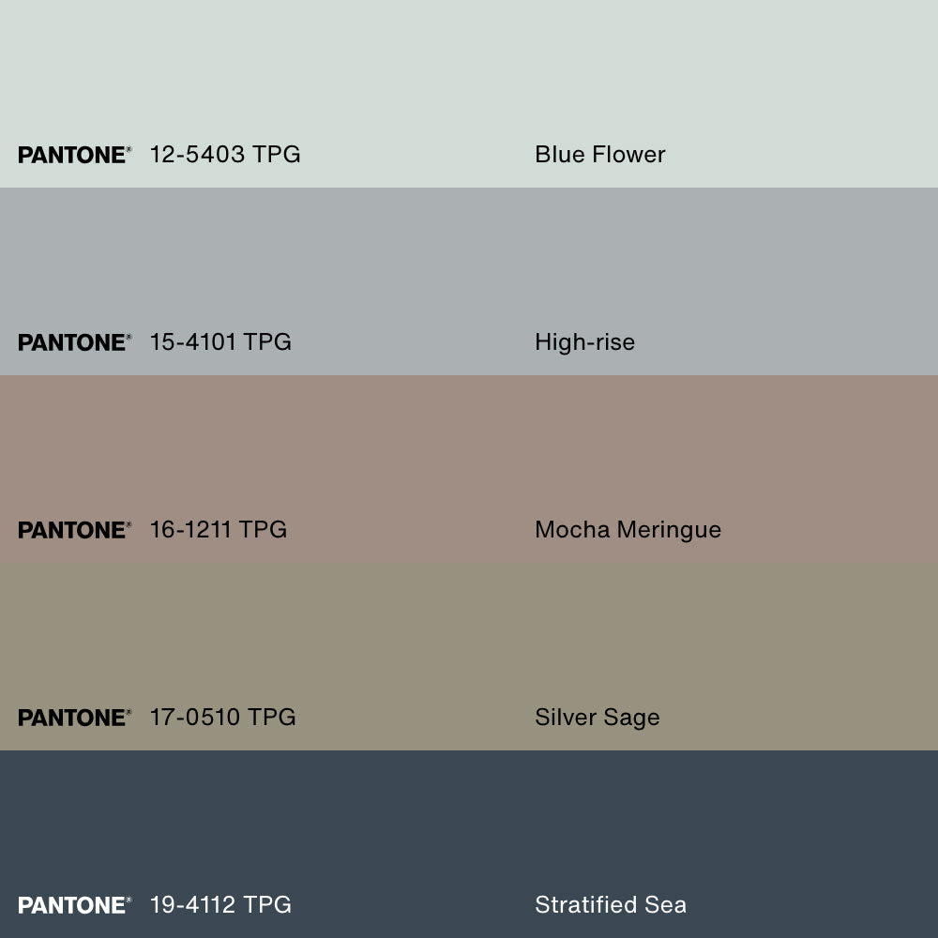The image size is (938, 938).
Task: Click the Pantone logo beside 12-5403 TPG
Action: [x=74, y=155]
